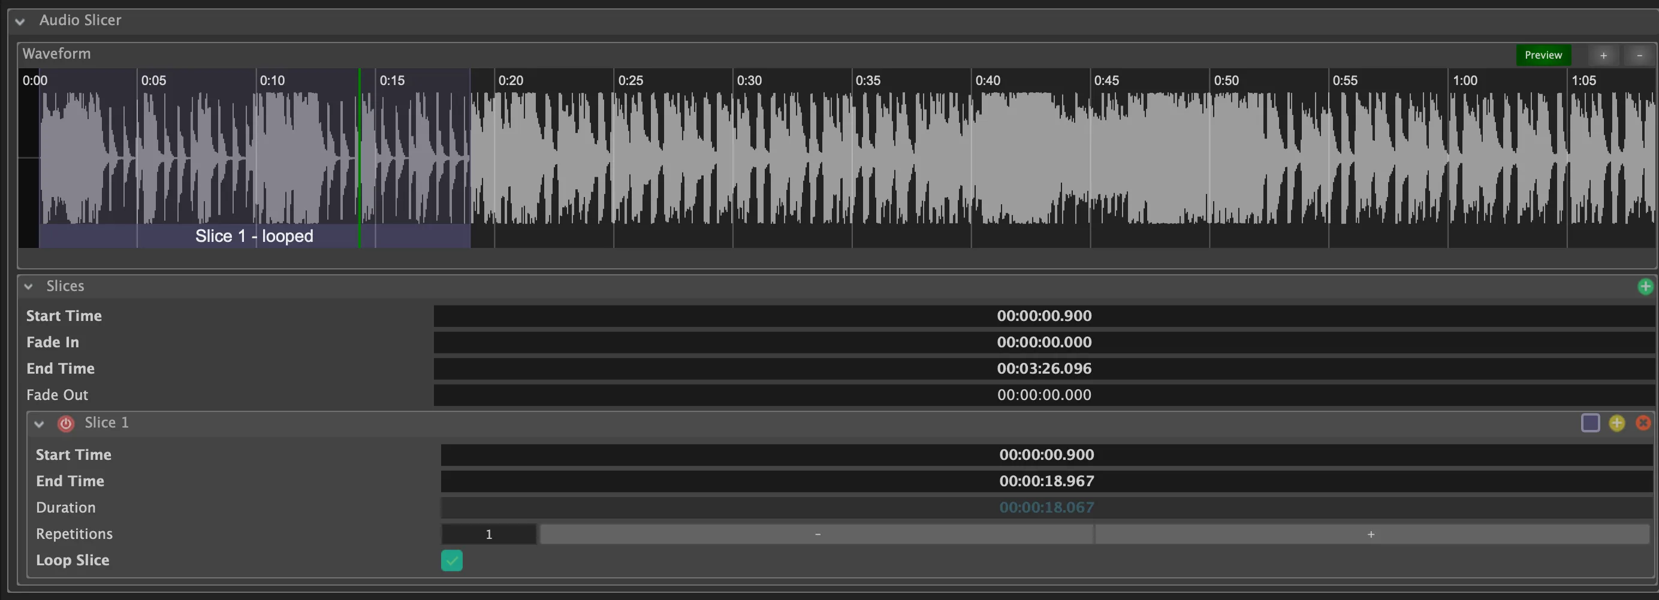Collapse the Audio Slicer panel
Viewport: 1659px width, 600px height.
pyautogui.click(x=20, y=21)
